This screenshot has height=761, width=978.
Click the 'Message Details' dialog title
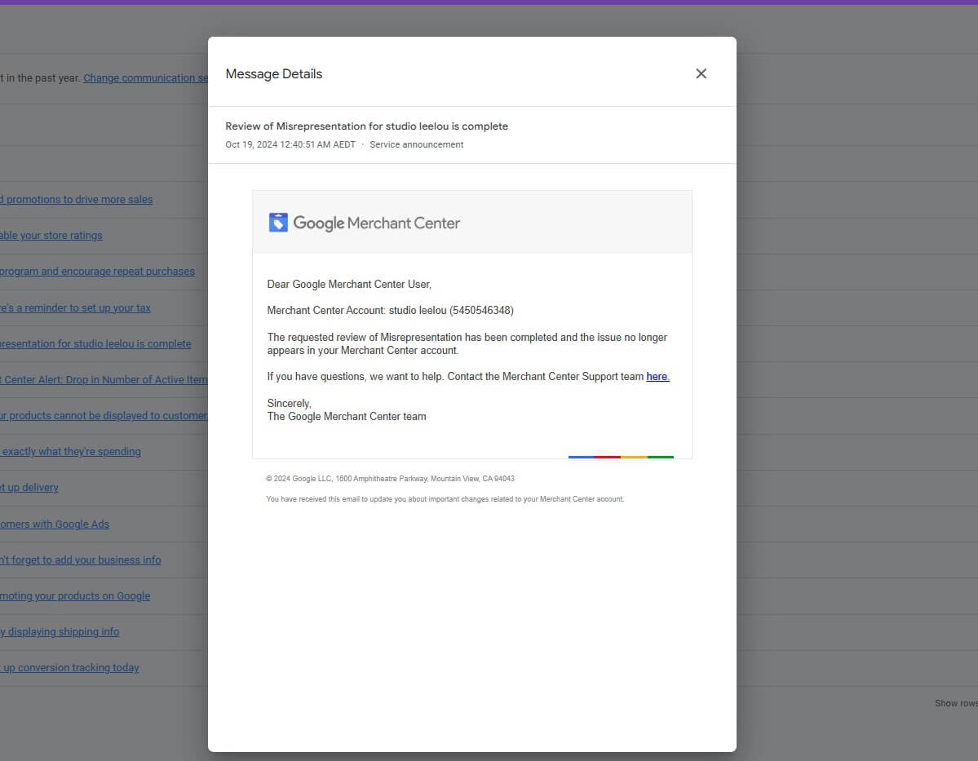pyautogui.click(x=274, y=74)
